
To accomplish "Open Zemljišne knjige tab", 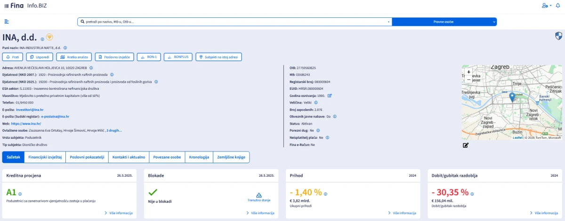I will tap(231, 157).
